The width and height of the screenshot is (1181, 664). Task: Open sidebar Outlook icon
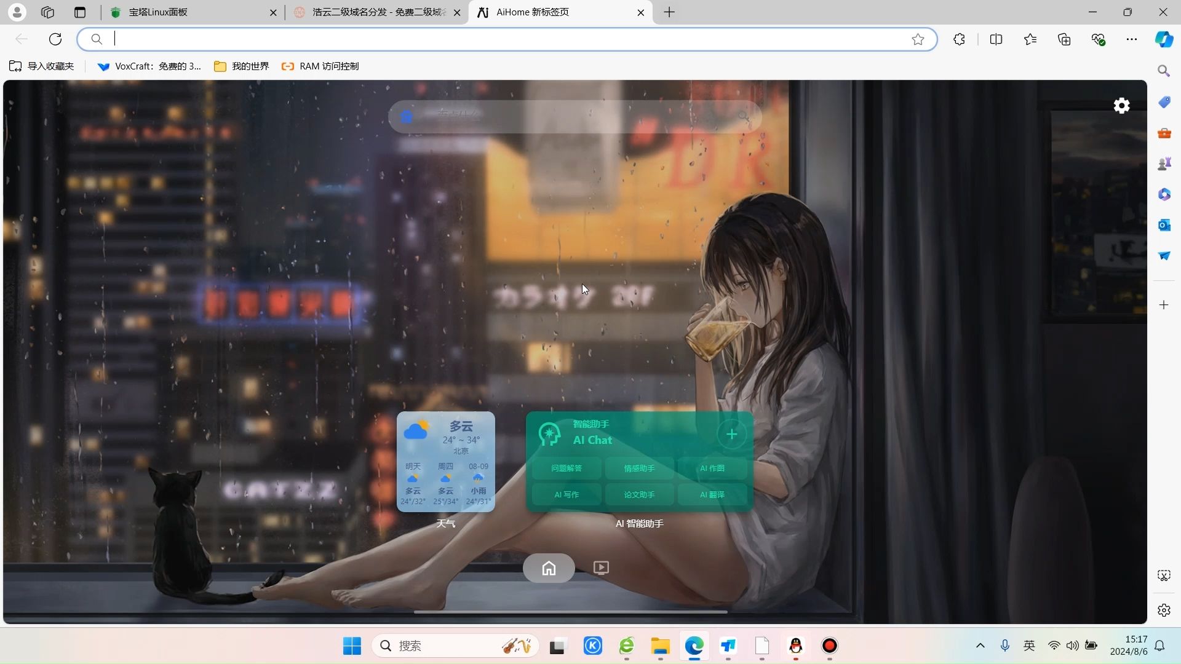tap(1164, 225)
